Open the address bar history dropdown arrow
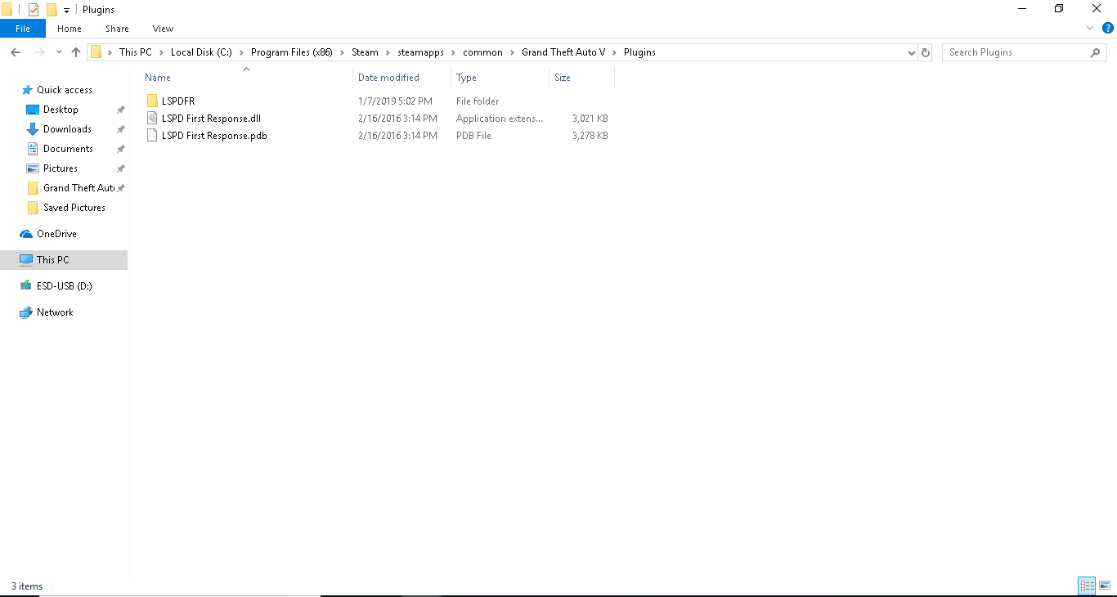1117x597 pixels. pyautogui.click(x=912, y=52)
